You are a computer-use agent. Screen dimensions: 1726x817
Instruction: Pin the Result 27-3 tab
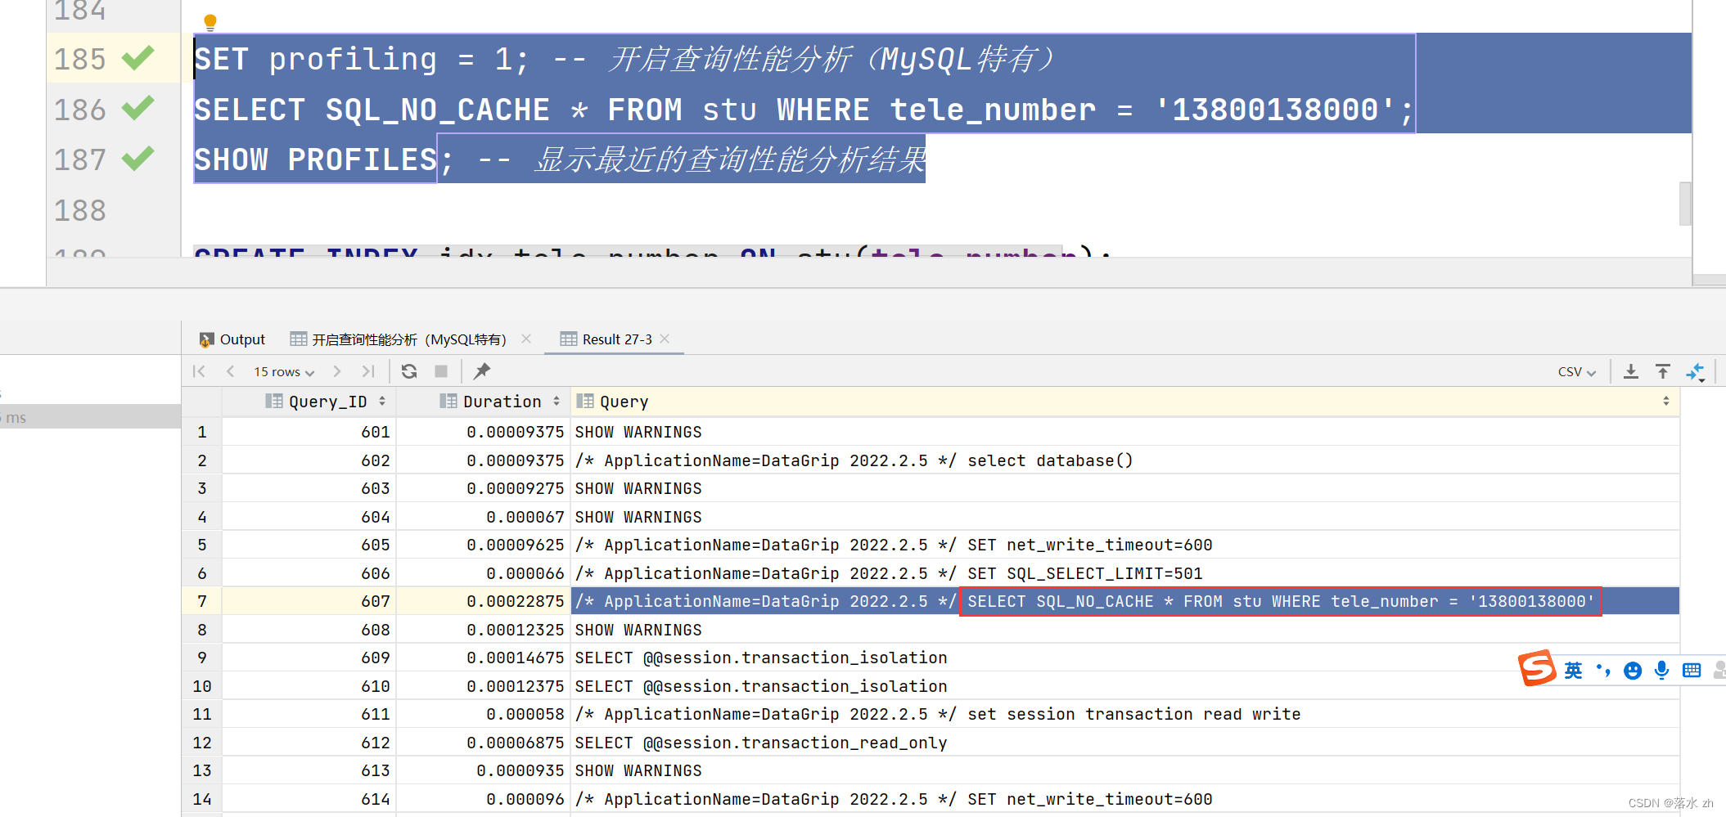point(482,371)
